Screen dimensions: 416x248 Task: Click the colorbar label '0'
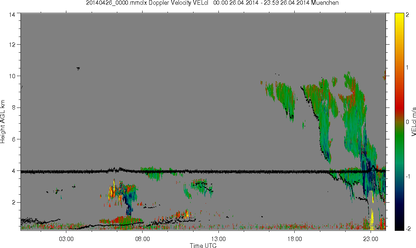[x=407, y=122]
